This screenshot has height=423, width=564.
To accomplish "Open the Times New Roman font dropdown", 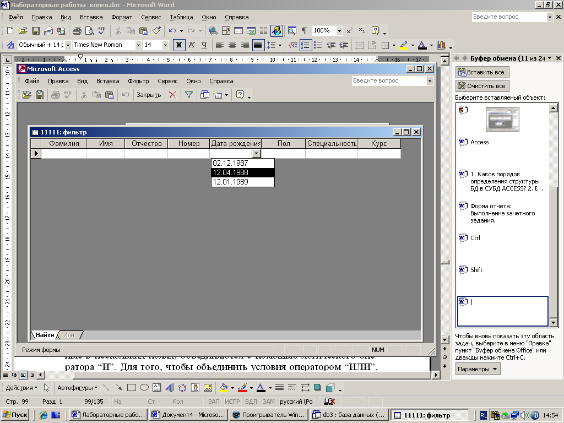I will 138,45.
